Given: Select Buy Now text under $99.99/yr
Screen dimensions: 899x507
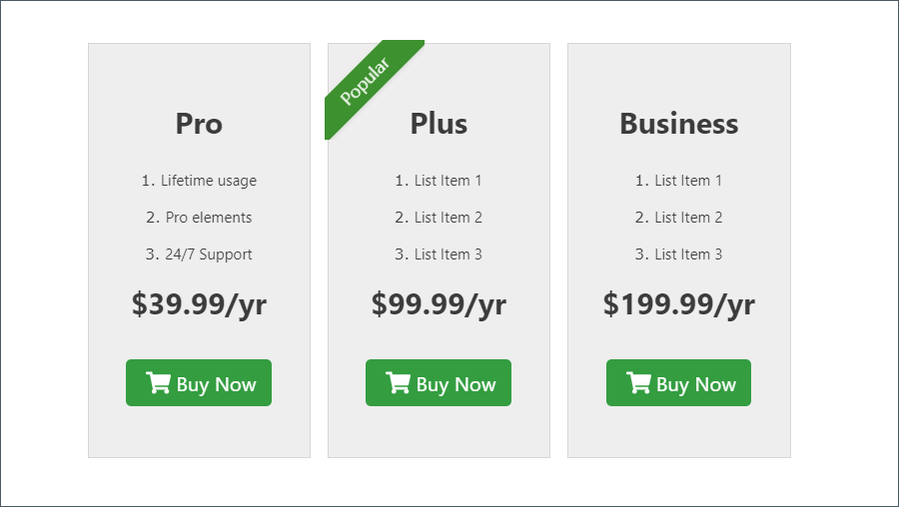Looking at the screenshot, I should (x=455, y=384).
